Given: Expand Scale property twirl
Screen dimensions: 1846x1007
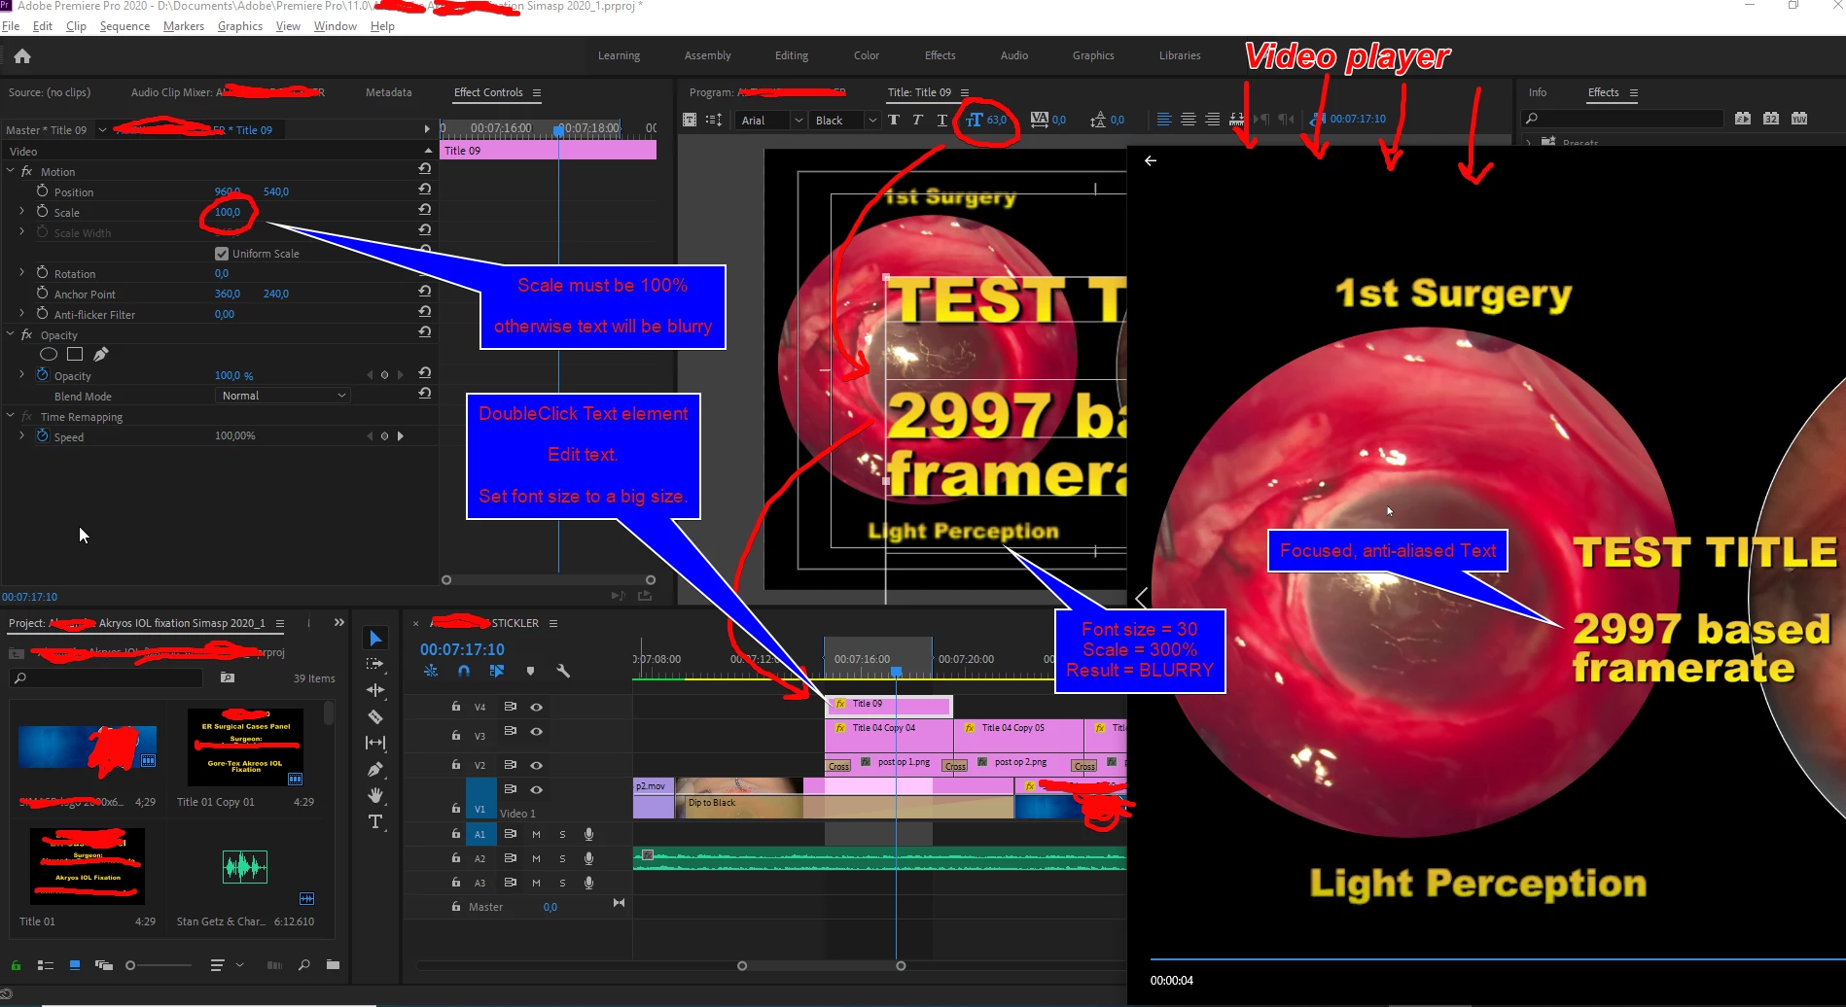Looking at the screenshot, I should pos(22,211).
